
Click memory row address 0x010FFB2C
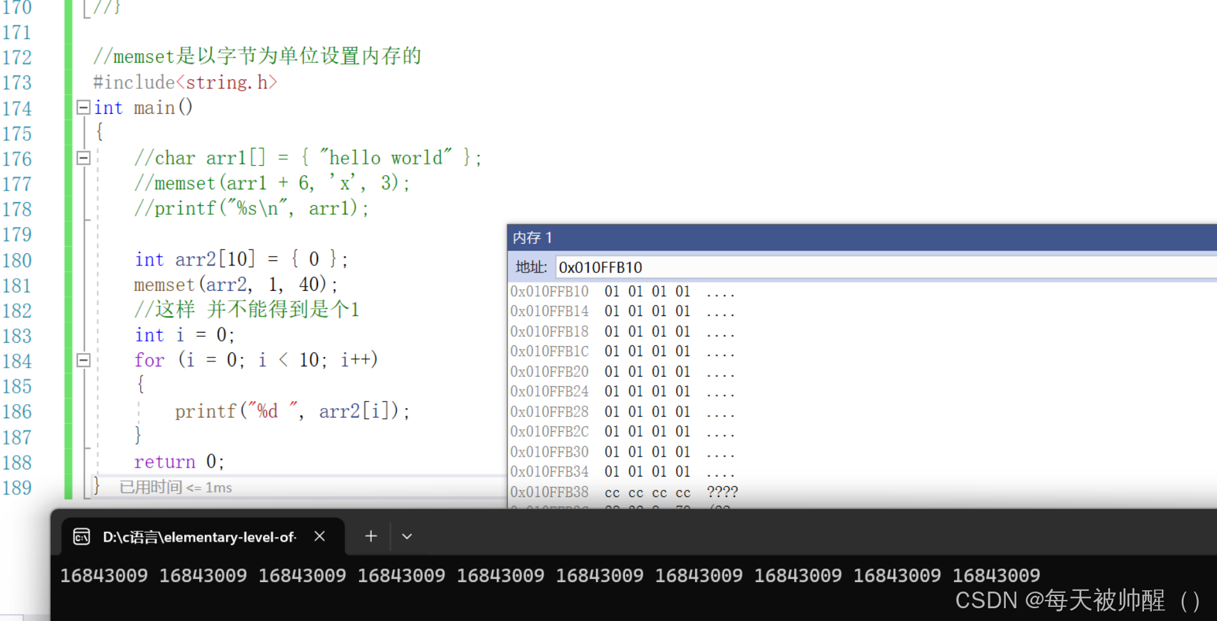[549, 432]
